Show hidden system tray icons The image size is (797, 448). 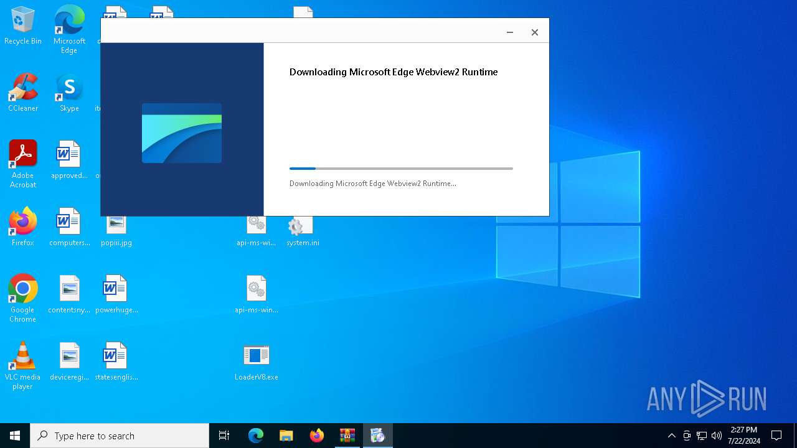[x=671, y=436]
